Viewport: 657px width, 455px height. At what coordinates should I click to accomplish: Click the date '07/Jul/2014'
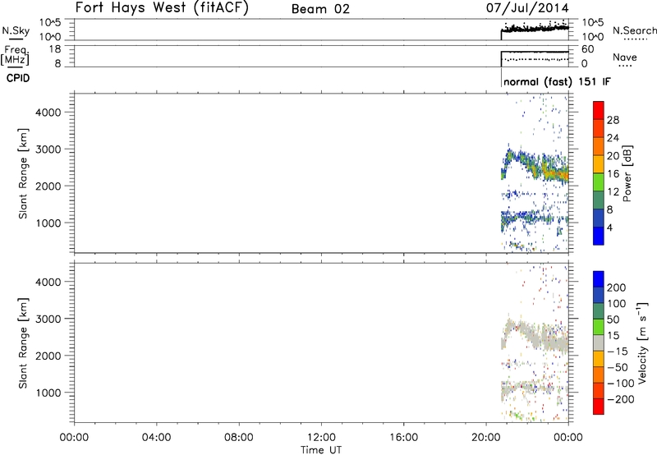(x=527, y=8)
